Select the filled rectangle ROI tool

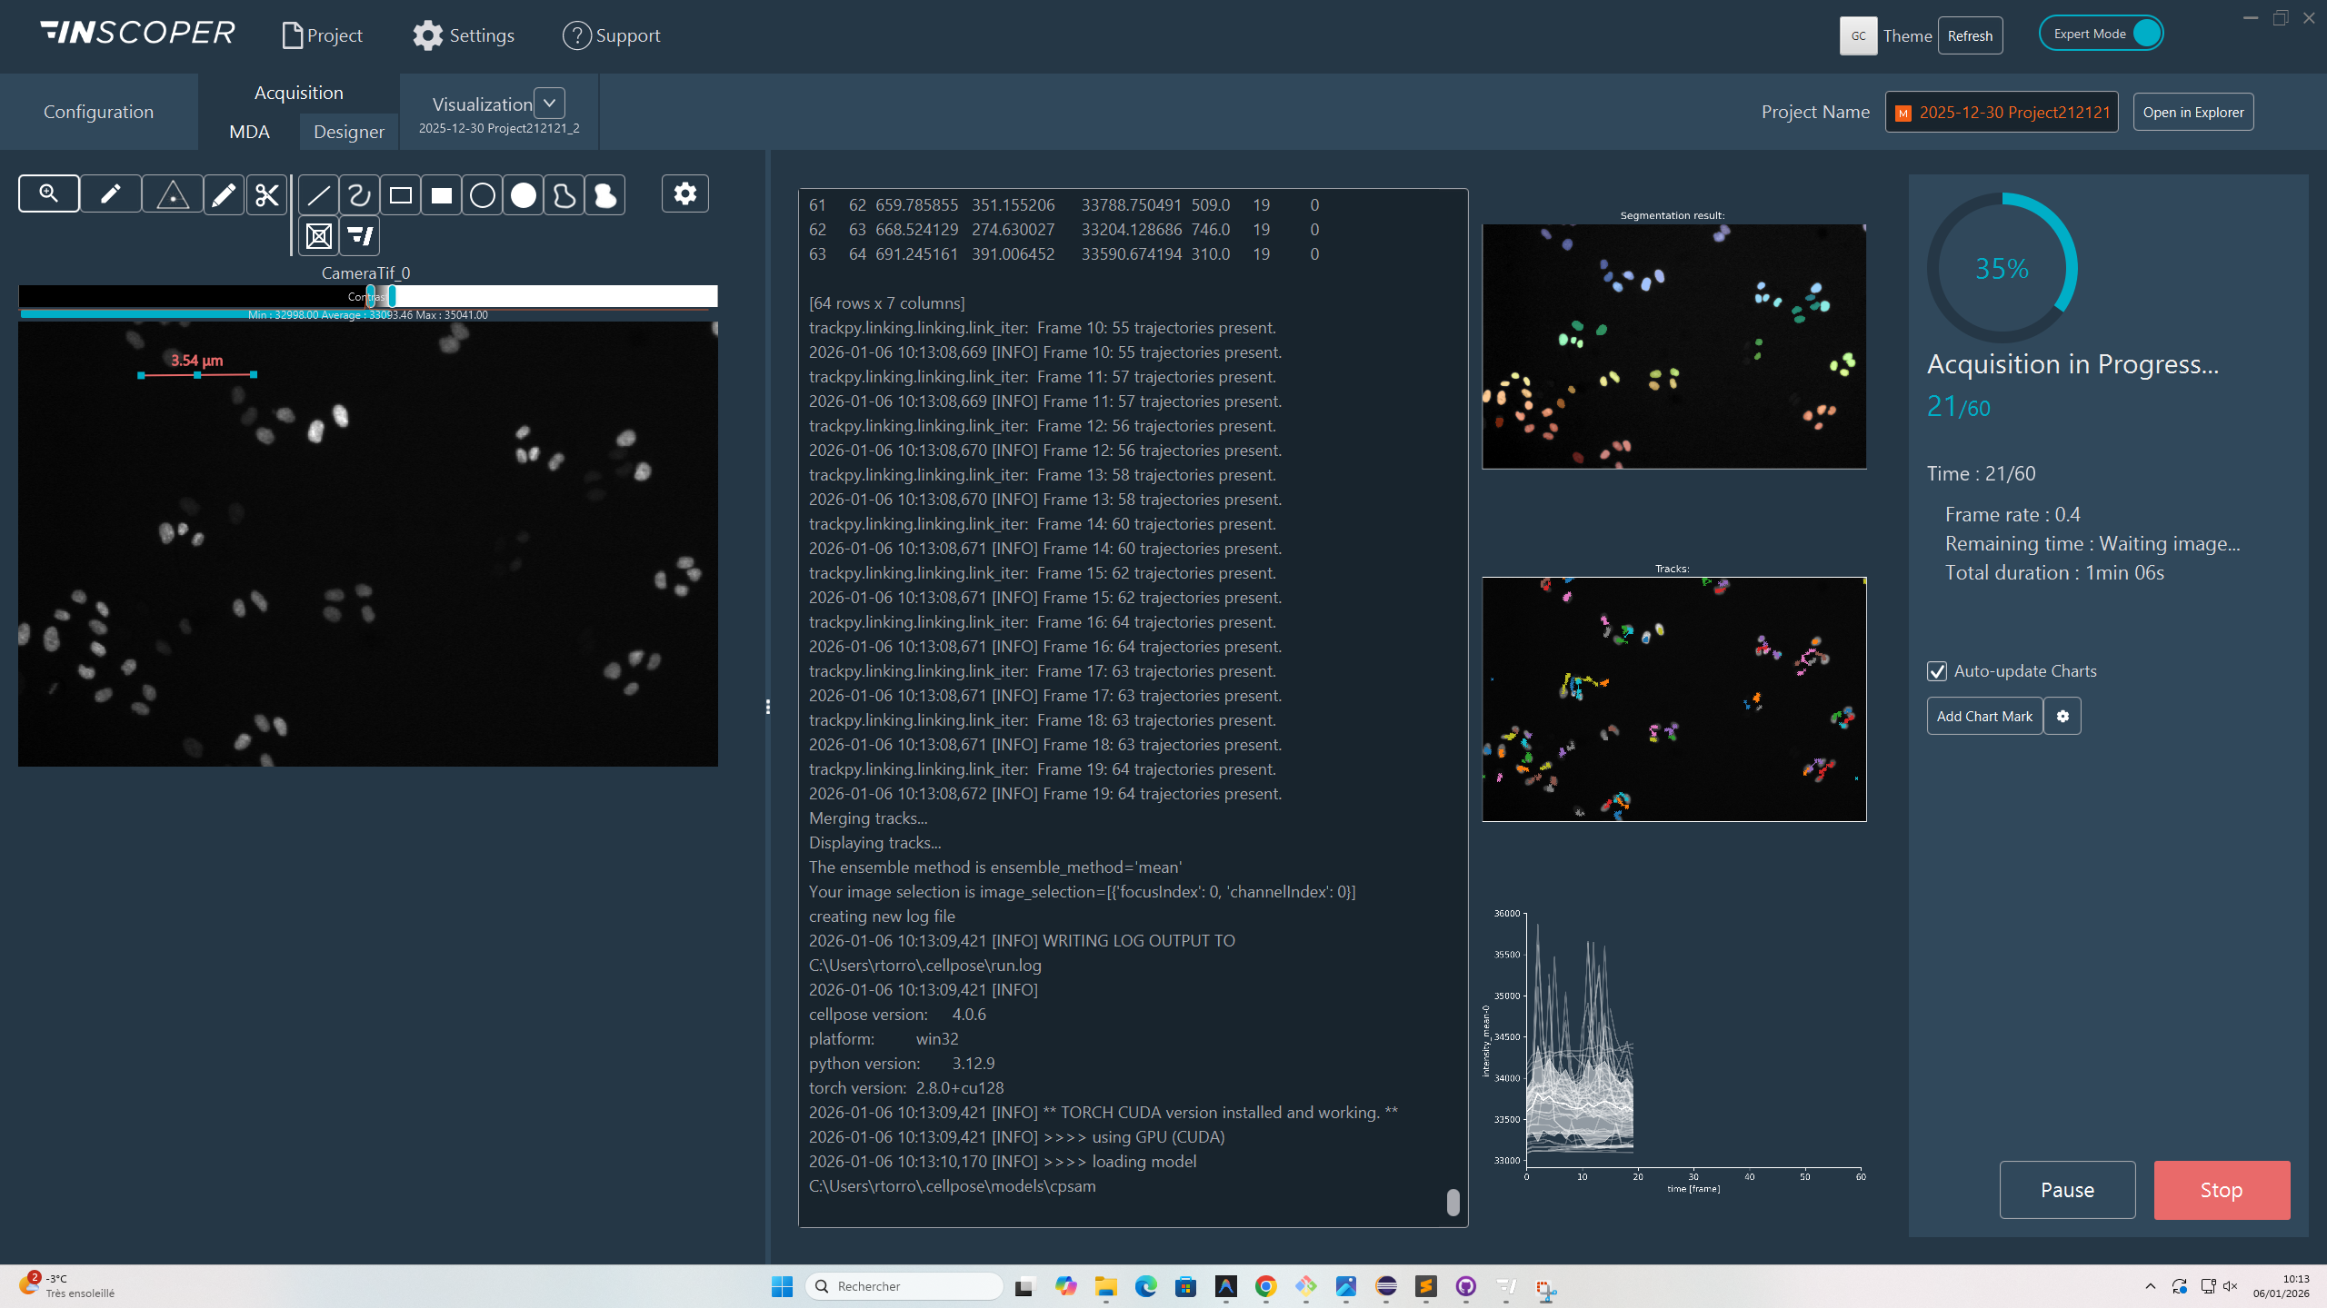(442, 195)
